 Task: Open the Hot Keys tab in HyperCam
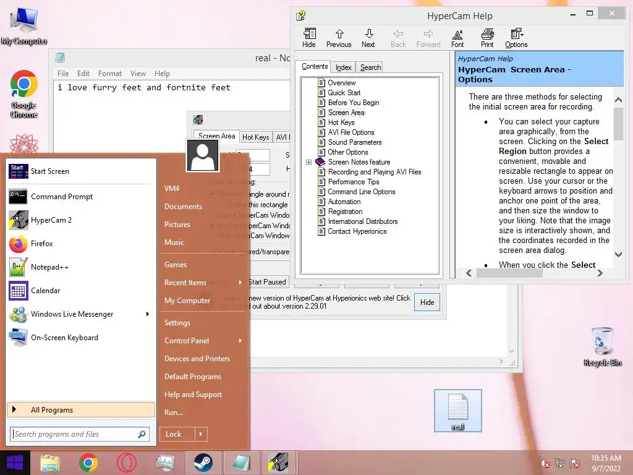point(255,137)
